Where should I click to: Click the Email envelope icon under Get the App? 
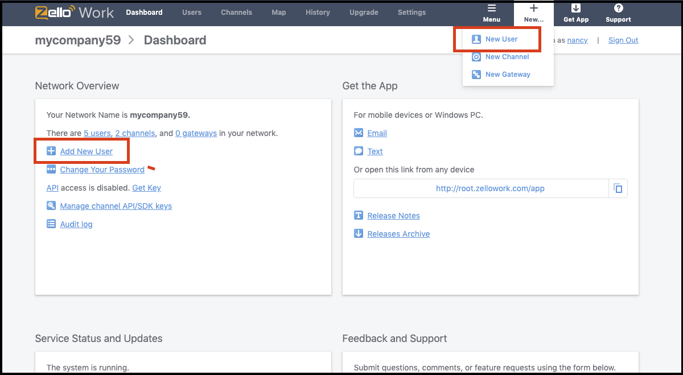(x=358, y=133)
